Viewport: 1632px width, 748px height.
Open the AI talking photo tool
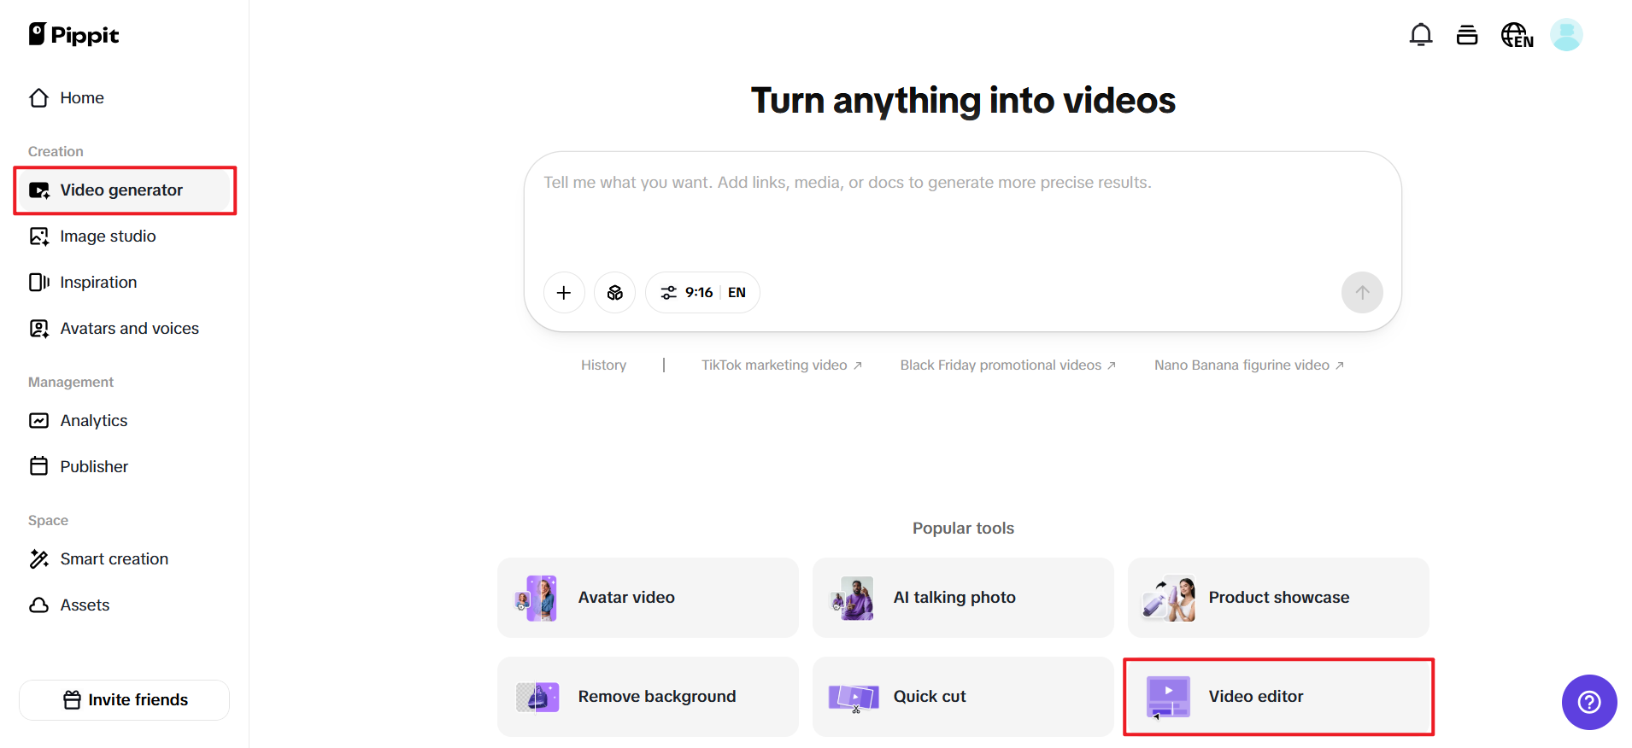tap(962, 598)
